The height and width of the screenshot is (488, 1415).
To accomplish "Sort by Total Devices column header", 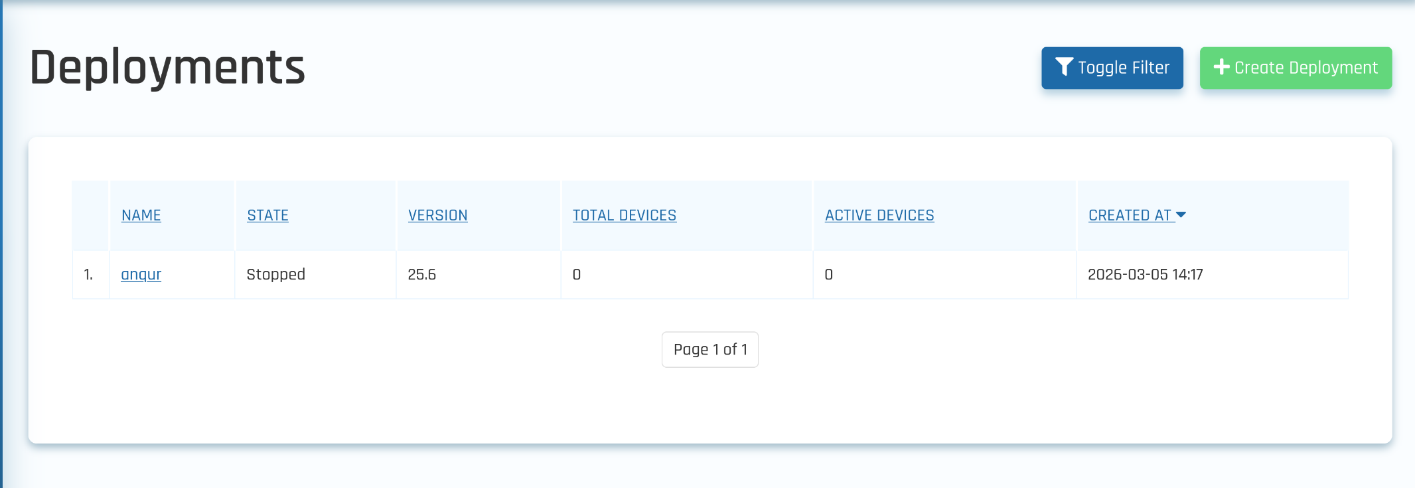I will pyautogui.click(x=624, y=215).
